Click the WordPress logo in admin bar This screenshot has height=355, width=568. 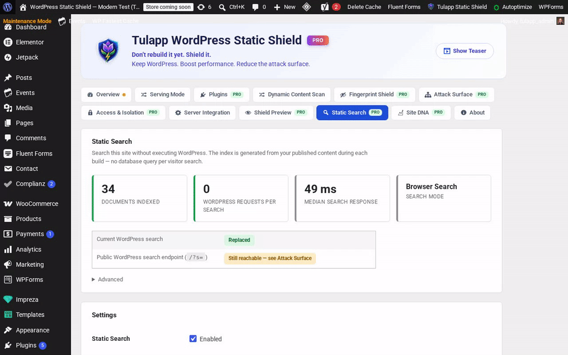[x=7, y=7]
